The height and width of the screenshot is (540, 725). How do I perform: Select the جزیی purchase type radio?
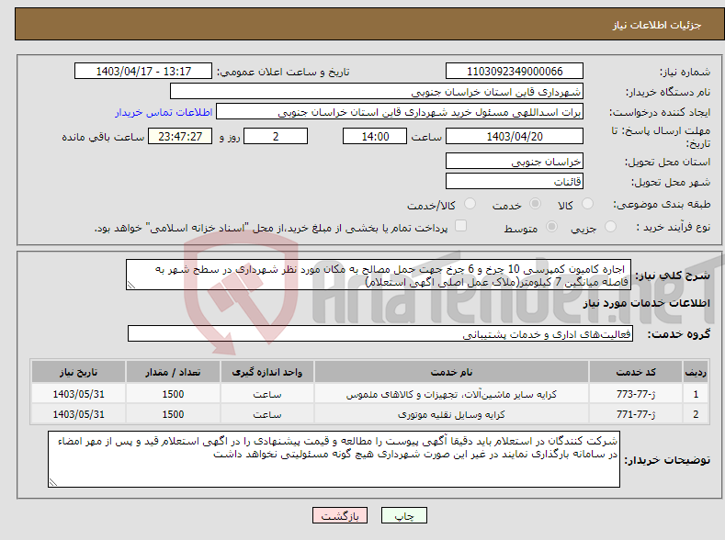tap(610, 226)
